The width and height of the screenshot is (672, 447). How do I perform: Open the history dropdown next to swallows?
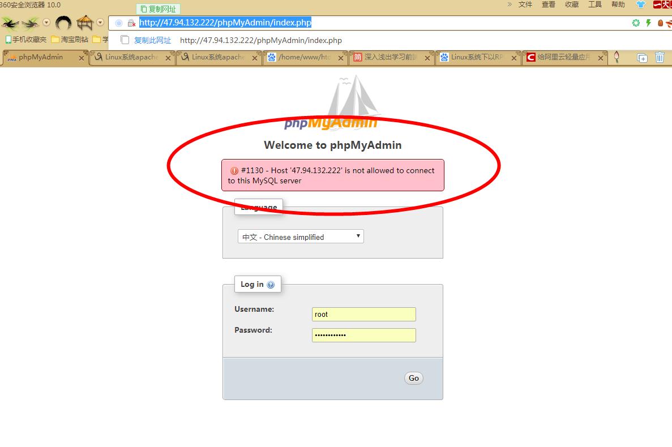pyautogui.click(x=46, y=23)
